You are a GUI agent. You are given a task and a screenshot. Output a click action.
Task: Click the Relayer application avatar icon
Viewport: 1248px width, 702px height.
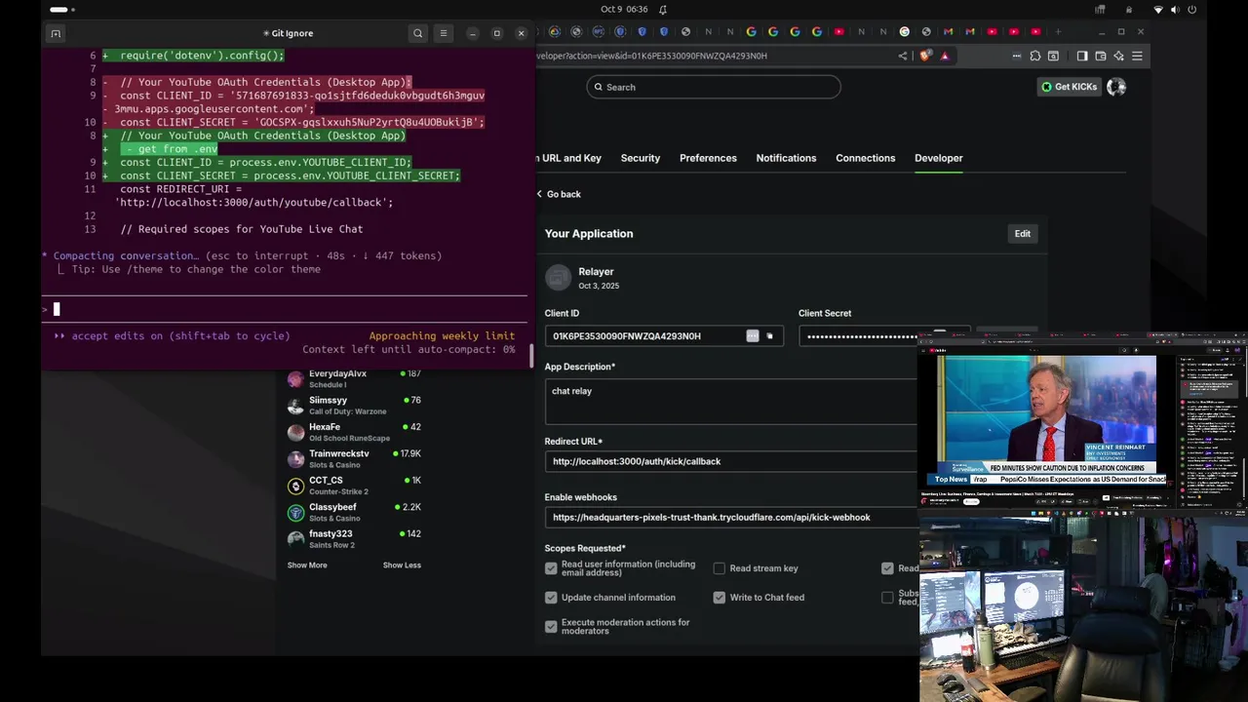point(558,278)
